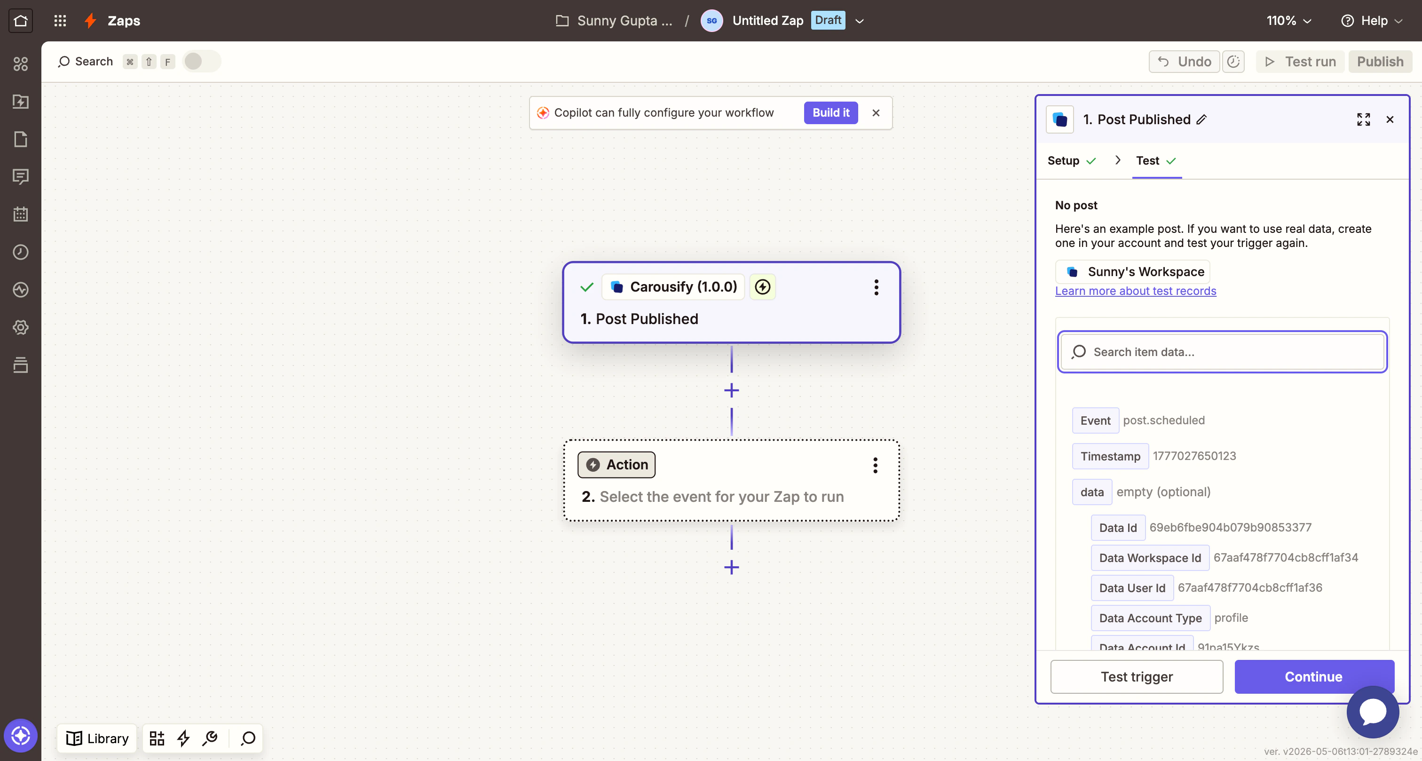Dismiss the Copilot workflow banner
Screen dimensions: 1422x761
pos(876,113)
